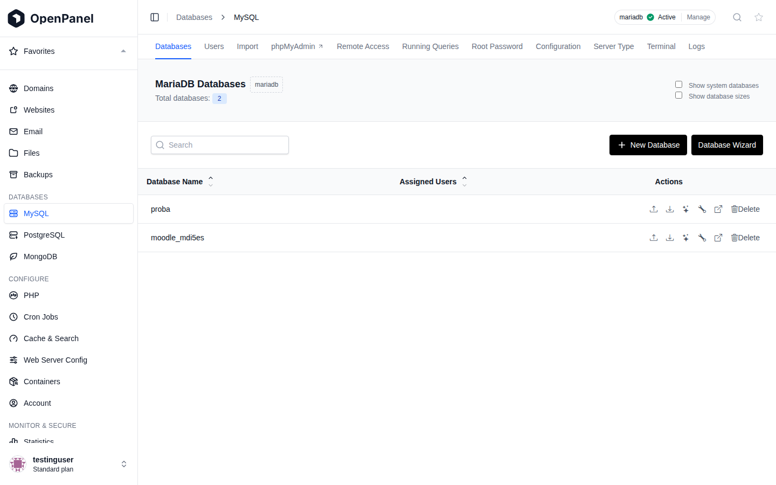Click the sparkles icon in moodle_mdi5es row
The image size is (776, 485).
(x=686, y=238)
